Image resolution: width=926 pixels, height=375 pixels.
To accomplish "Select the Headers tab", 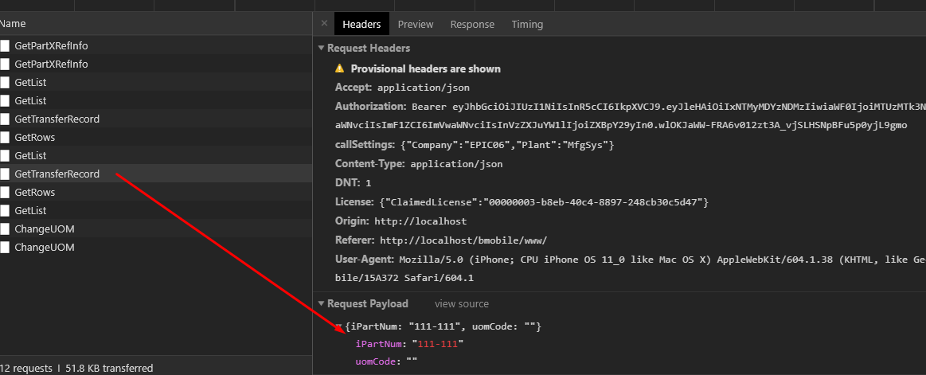I will click(x=361, y=24).
